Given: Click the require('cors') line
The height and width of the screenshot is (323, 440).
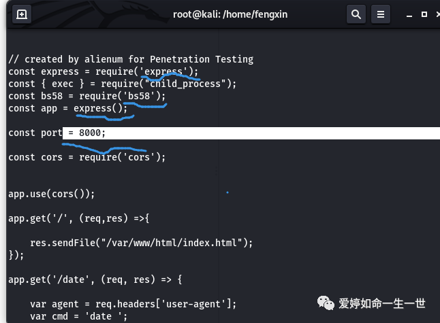Looking at the screenshot, I should pos(87,157).
